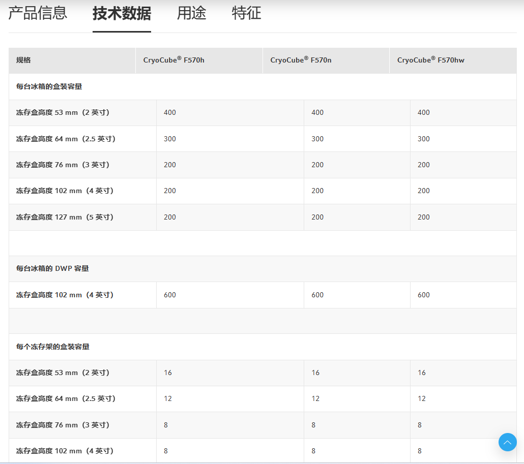This screenshot has height=464, width=524.
Task: Select the 每台冰箱的盒装容量 section heading
Action: [x=49, y=86]
